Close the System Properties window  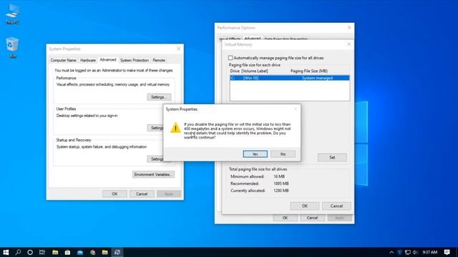point(178,49)
